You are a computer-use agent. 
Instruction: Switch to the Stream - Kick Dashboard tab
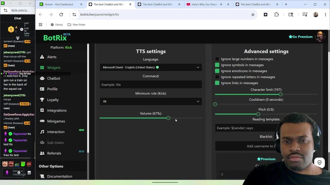click(x=61, y=4)
